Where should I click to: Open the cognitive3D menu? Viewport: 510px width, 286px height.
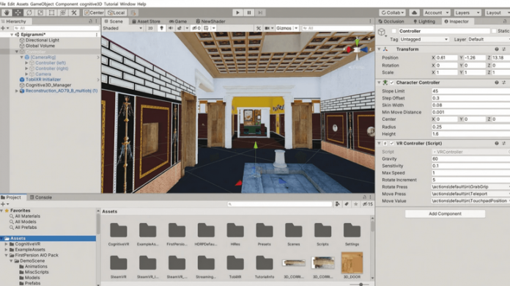coord(91,4)
